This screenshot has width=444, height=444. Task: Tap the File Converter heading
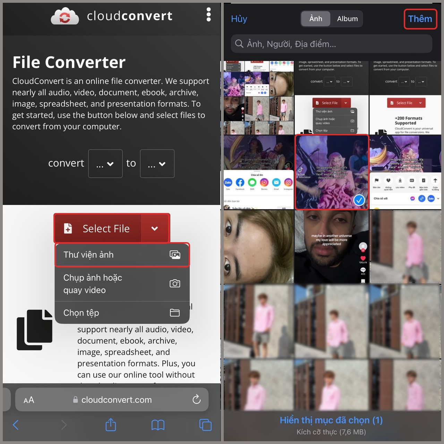69,62
